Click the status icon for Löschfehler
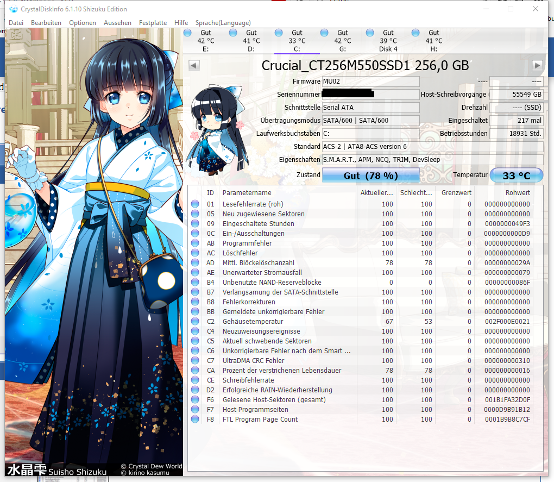The width and height of the screenshot is (554, 482). click(194, 253)
